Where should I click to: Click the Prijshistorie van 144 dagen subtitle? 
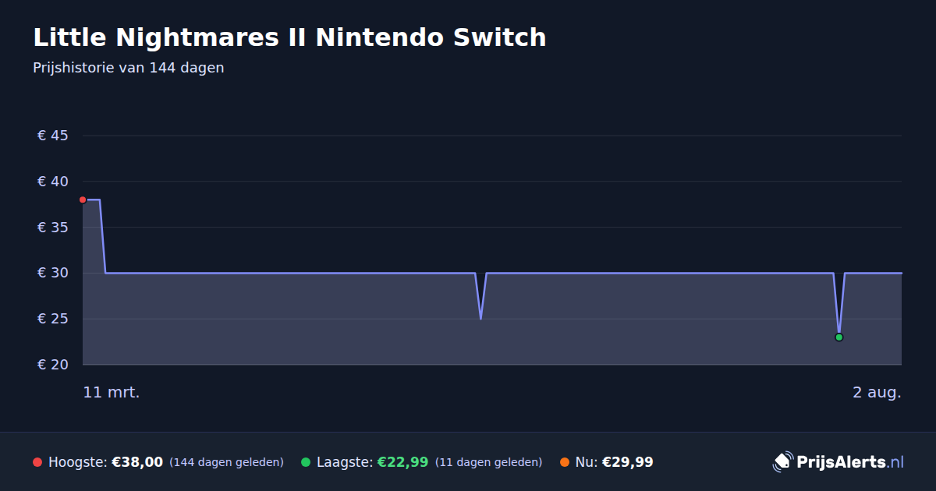tap(129, 68)
